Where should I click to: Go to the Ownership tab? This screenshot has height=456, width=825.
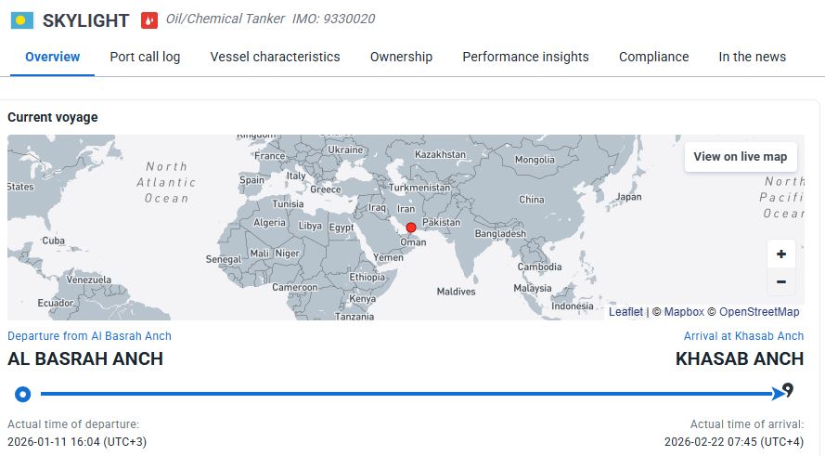coord(401,57)
